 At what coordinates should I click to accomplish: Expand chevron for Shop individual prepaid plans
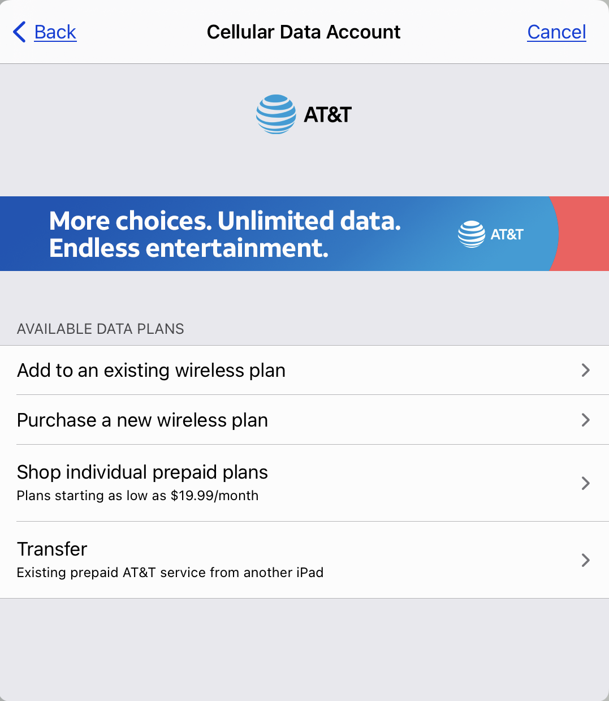(x=585, y=483)
